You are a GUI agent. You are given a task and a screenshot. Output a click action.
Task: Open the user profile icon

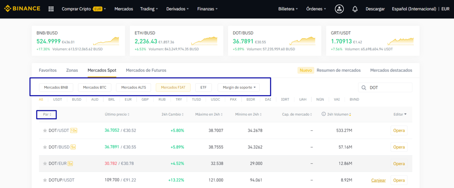[339, 9]
